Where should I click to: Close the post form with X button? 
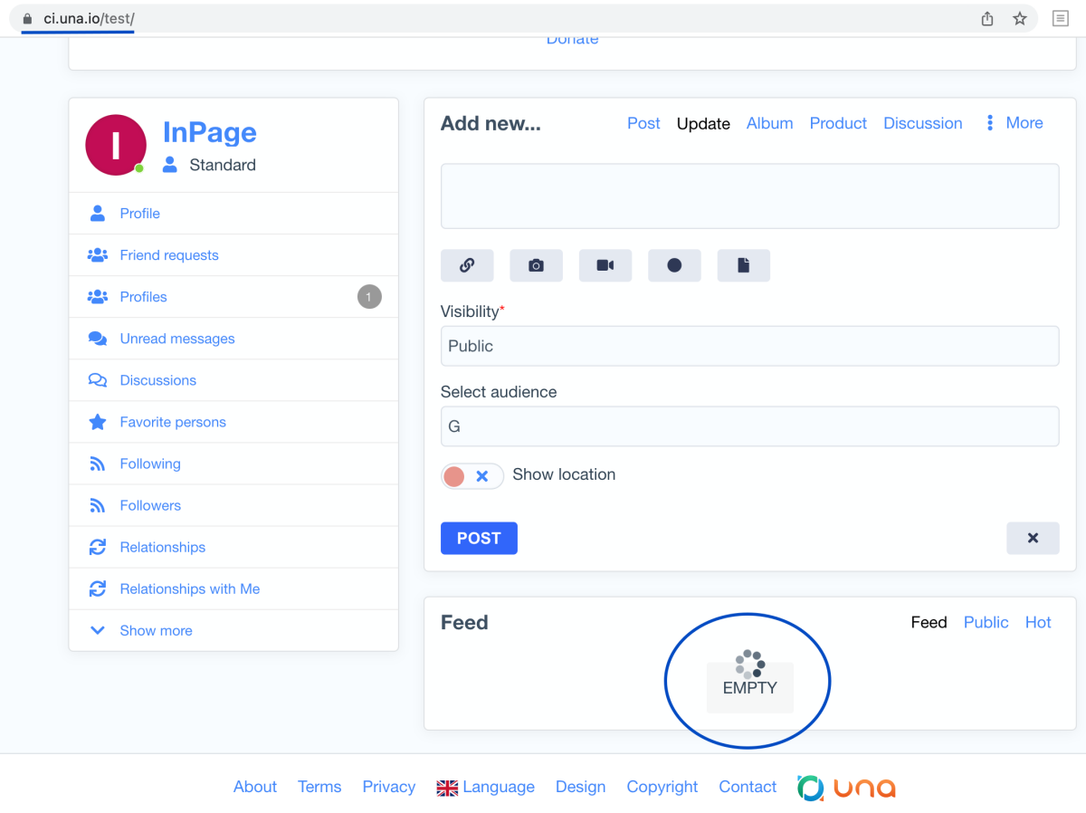[x=1033, y=538]
